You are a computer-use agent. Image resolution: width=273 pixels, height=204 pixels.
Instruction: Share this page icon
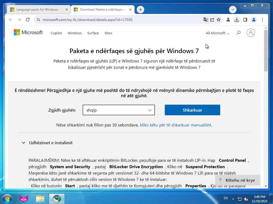tap(212, 20)
